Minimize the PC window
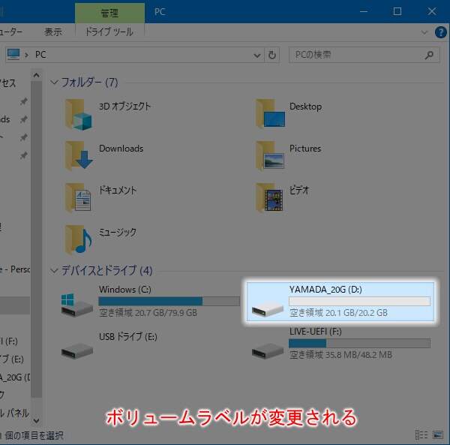 364,11
